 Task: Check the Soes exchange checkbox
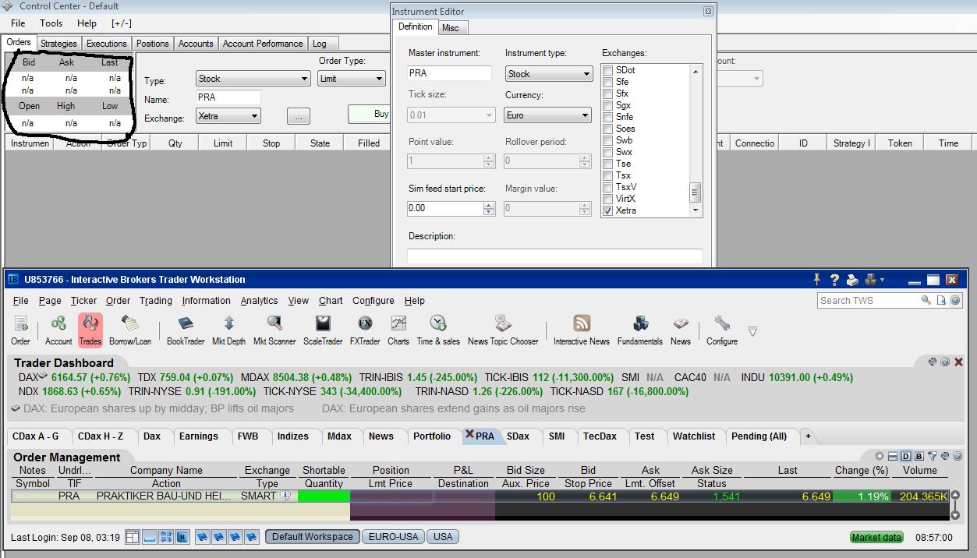click(x=608, y=129)
